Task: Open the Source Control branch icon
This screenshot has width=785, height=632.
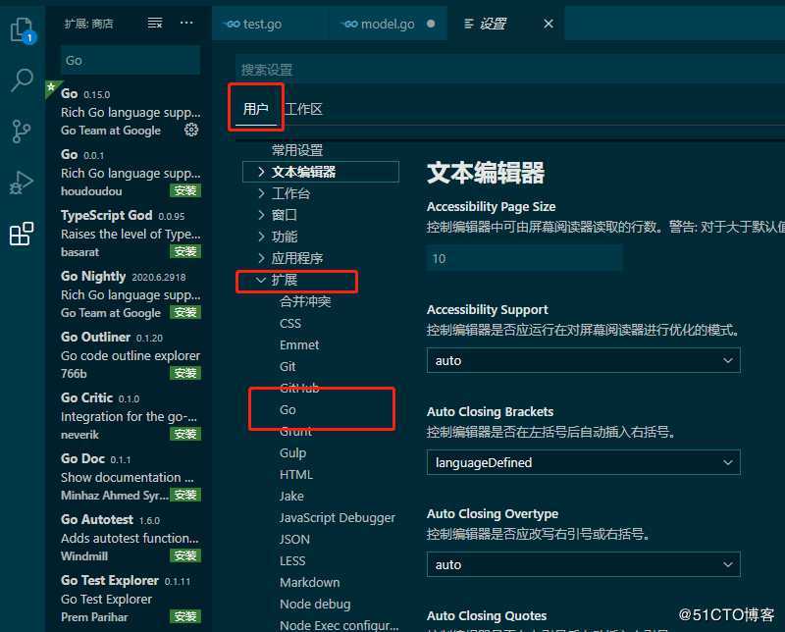Action: click(21, 132)
